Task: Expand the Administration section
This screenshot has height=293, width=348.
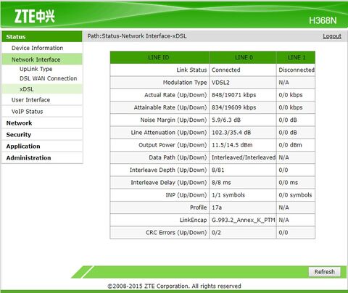Action: [x=28, y=158]
